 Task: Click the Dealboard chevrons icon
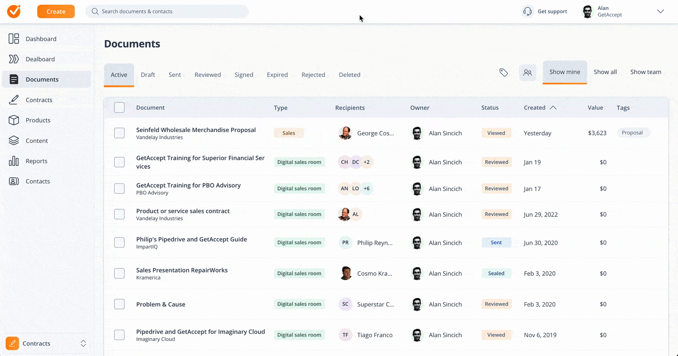click(14, 59)
